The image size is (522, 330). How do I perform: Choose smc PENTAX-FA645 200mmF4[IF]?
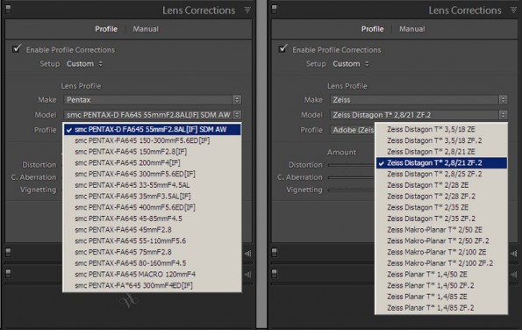click(x=152, y=163)
